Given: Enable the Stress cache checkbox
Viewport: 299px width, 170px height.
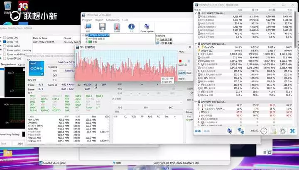Looking at the screenshot, I should point(5,46).
